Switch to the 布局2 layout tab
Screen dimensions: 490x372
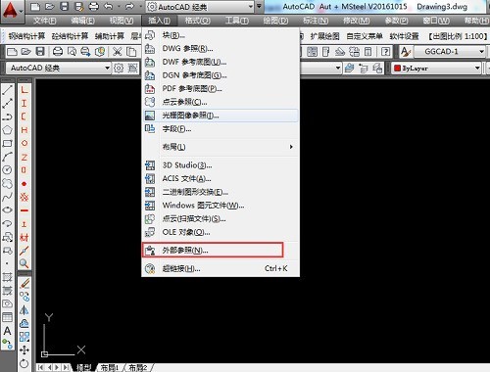138,368
